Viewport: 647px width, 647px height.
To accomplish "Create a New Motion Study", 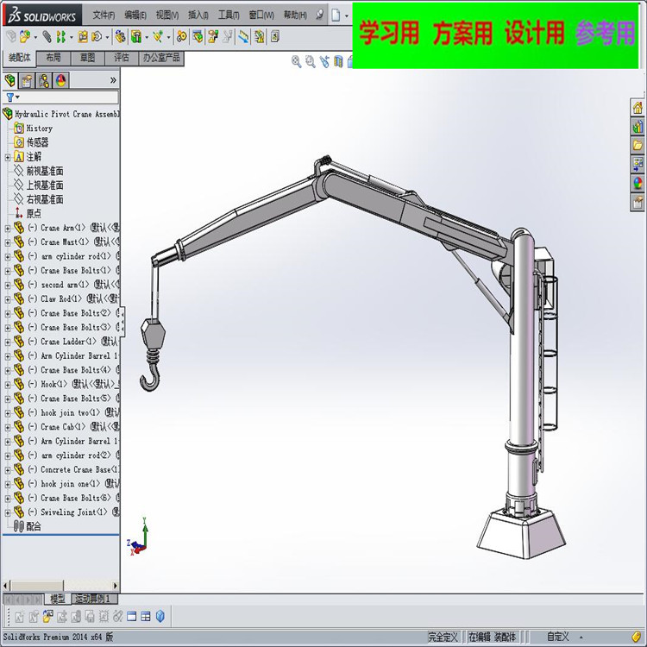I will point(181,37).
